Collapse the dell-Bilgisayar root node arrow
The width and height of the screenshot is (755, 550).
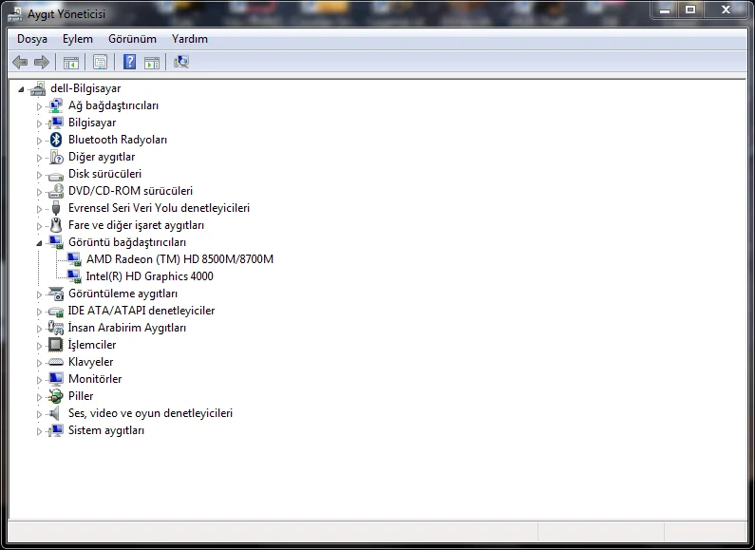coord(21,89)
